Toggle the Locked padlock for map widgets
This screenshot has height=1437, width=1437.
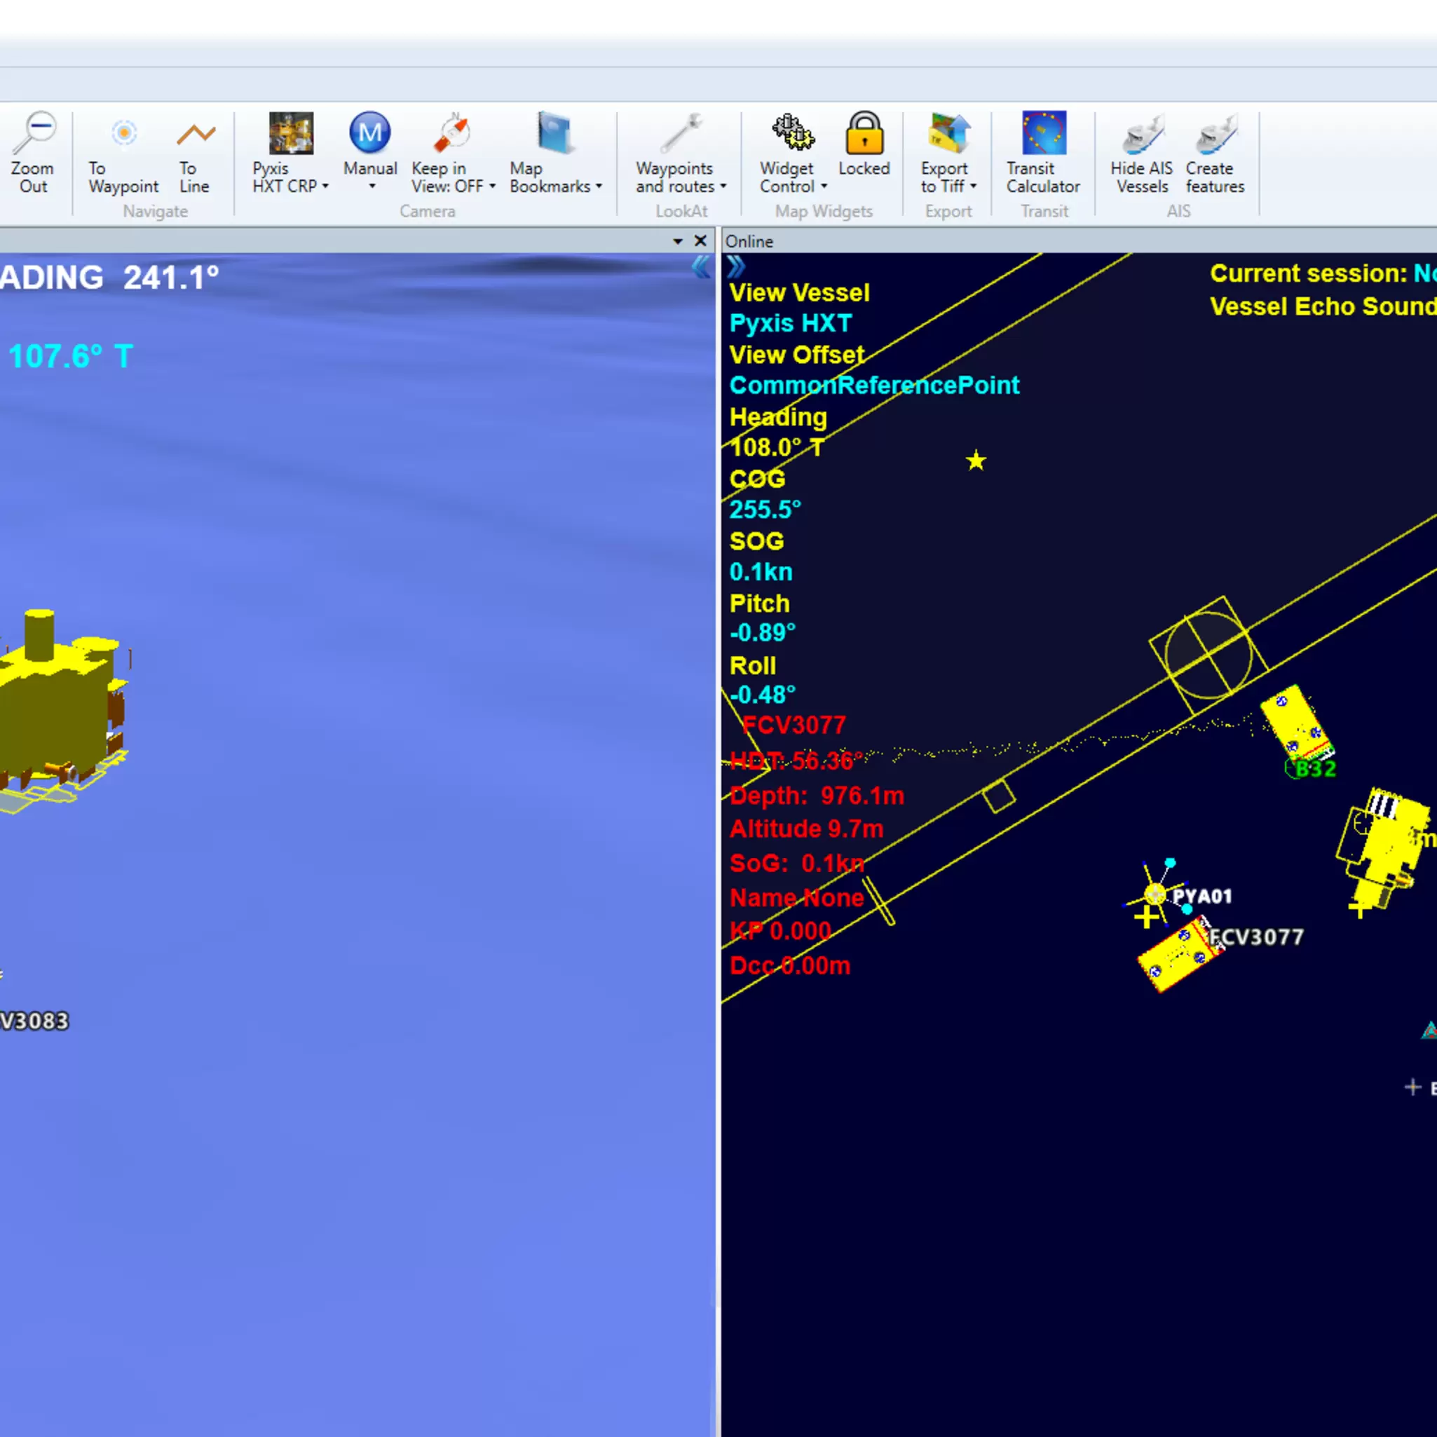(864, 133)
